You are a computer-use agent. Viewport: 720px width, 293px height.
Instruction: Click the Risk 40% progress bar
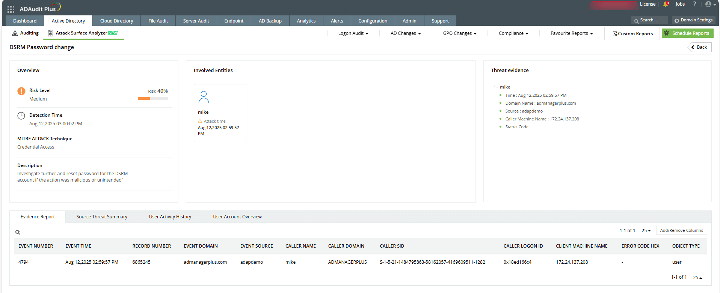click(x=153, y=99)
